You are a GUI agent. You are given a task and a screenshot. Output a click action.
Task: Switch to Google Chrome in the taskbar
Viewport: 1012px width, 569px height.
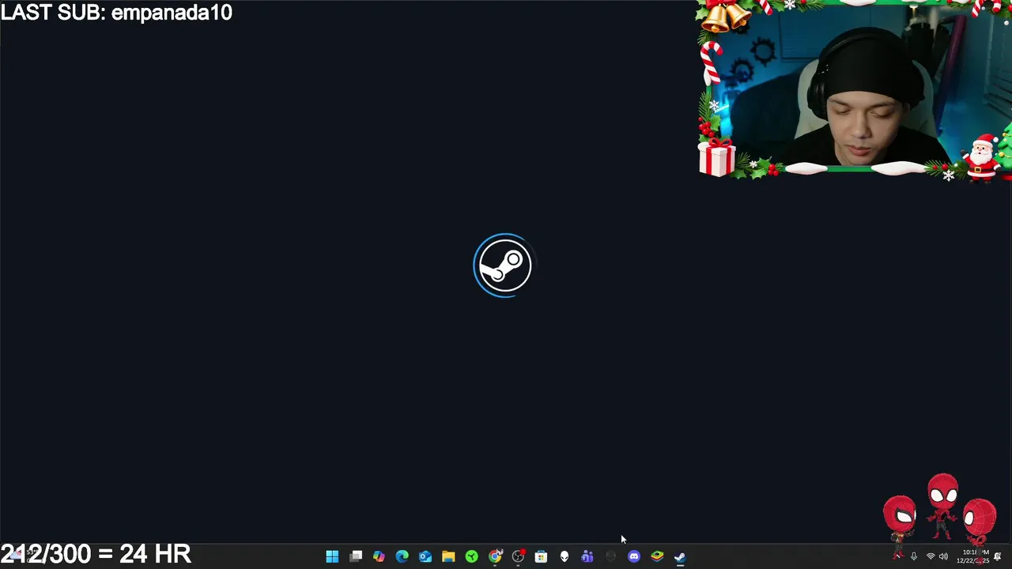click(x=495, y=556)
